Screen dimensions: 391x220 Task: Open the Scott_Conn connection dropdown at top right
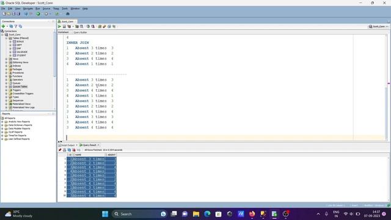click(379, 26)
